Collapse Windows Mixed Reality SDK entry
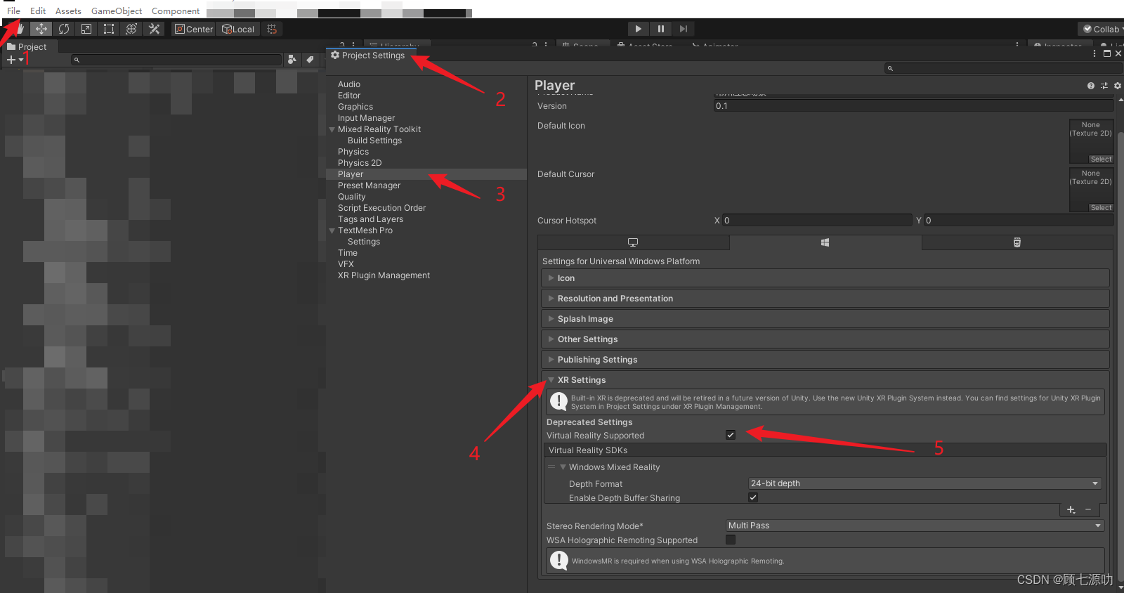 (x=563, y=467)
